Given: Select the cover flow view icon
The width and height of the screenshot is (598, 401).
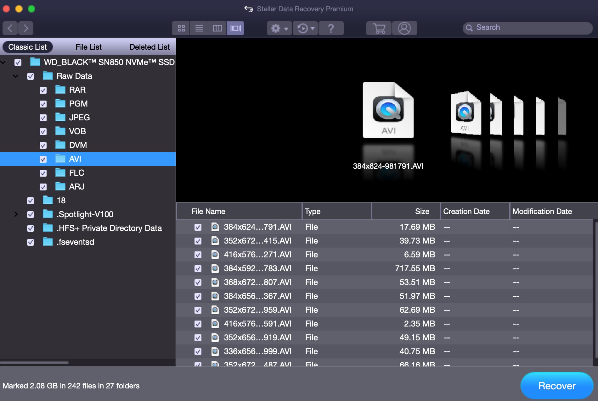Looking at the screenshot, I should click(x=235, y=28).
